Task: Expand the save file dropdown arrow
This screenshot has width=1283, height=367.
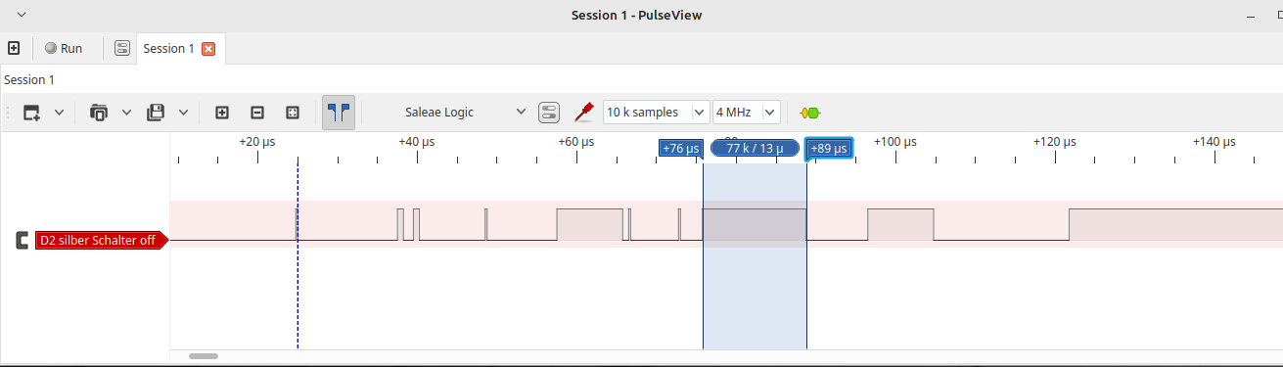Action: pyautogui.click(x=183, y=113)
